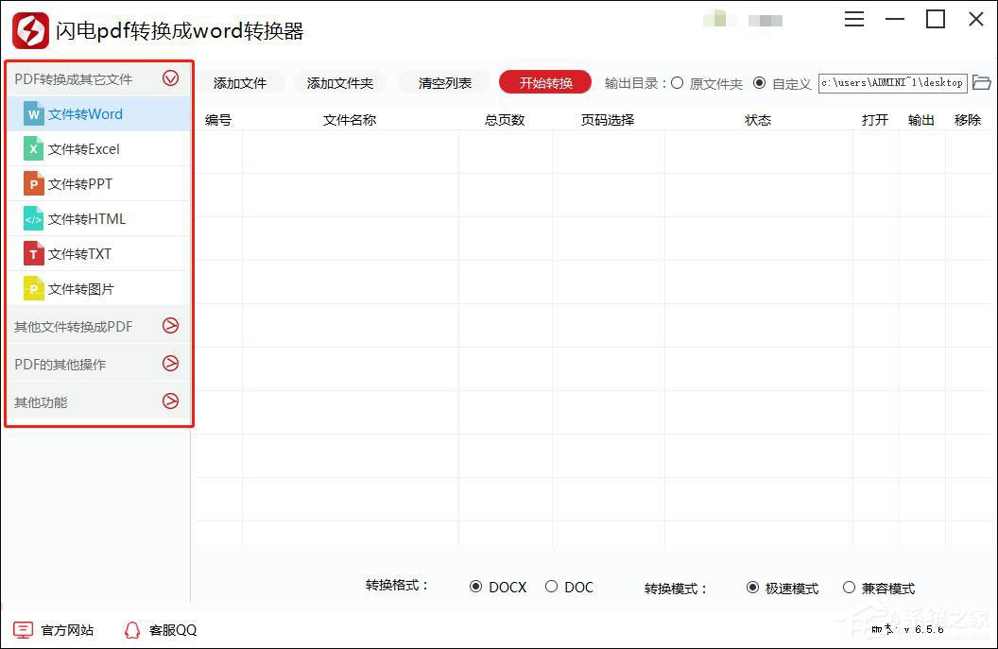This screenshot has width=998, height=649.
Task: Open the hamburger menu
Action: pyautogui.click(x=853, y=19)
